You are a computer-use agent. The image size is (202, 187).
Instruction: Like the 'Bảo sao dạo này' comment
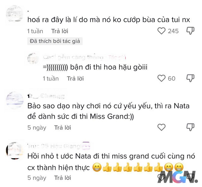click(x=161, y=127)
